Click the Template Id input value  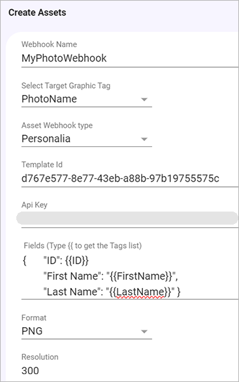tap(120, 178)
